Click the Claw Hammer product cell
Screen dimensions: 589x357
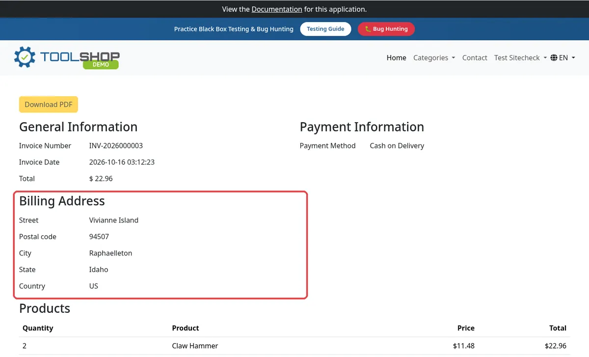[195, 346]
